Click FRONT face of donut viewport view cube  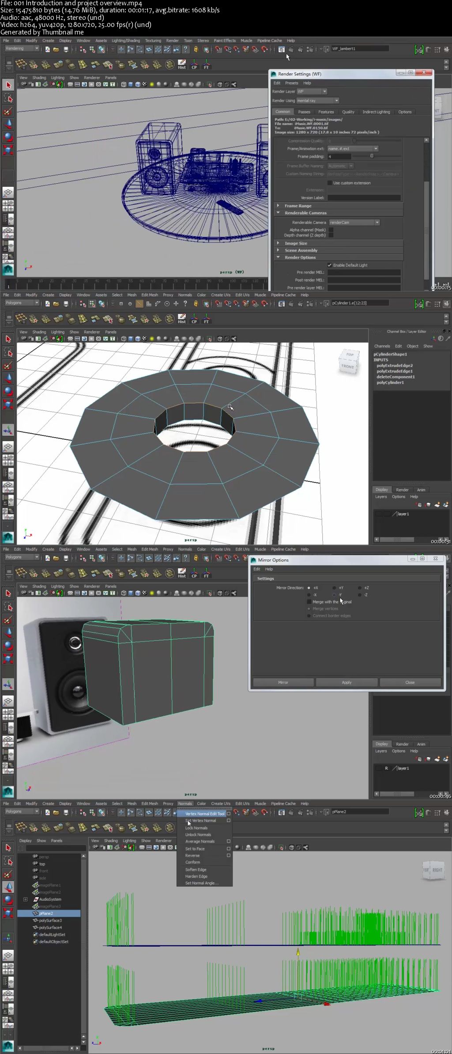click(x=348, y=366)
